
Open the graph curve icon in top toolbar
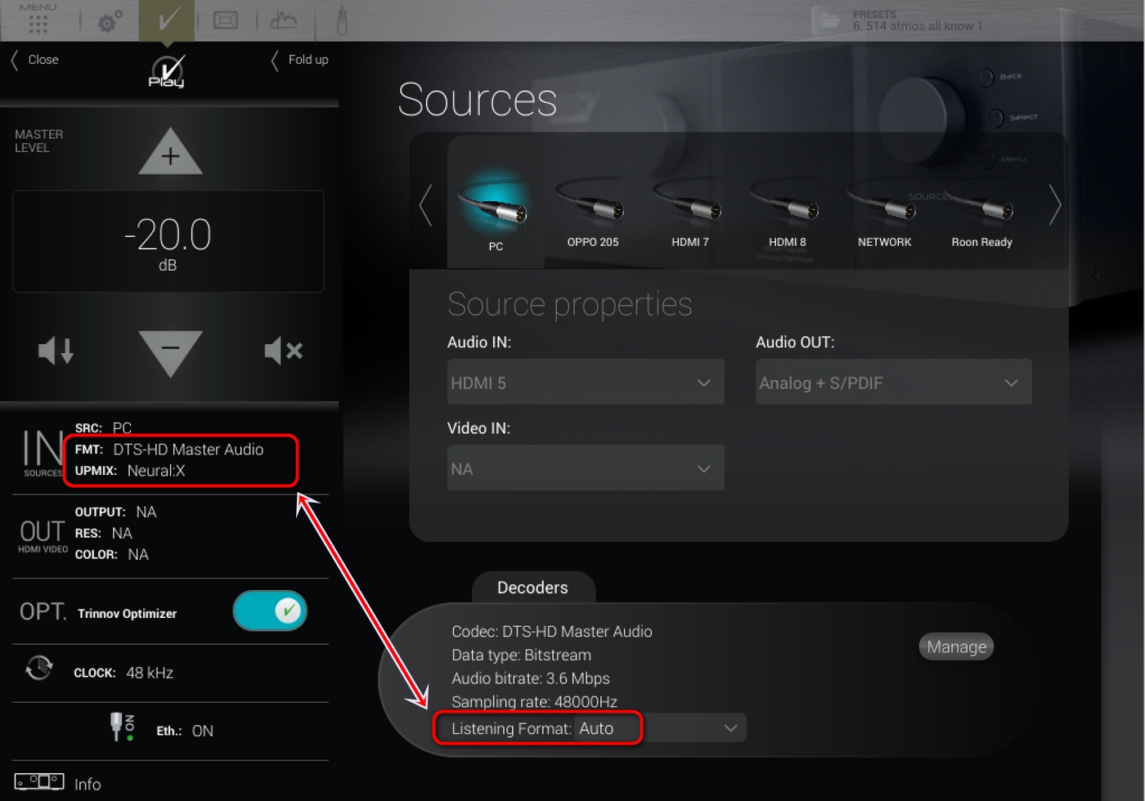(284, 20)
